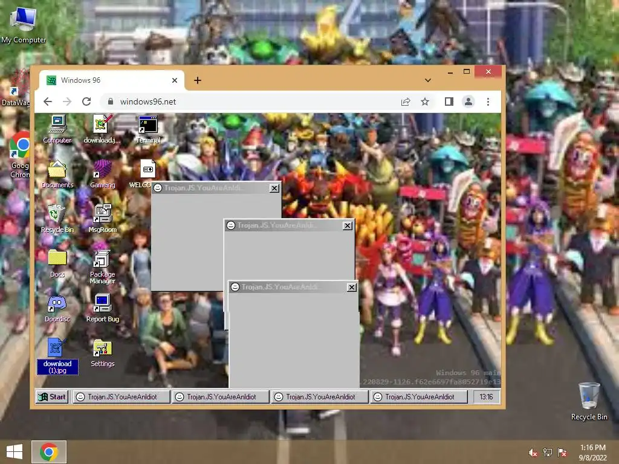619x464 pixels.
Task: Open the DataWag desktop shortcut
Action: pyautogui.click(x=15, y=88)
